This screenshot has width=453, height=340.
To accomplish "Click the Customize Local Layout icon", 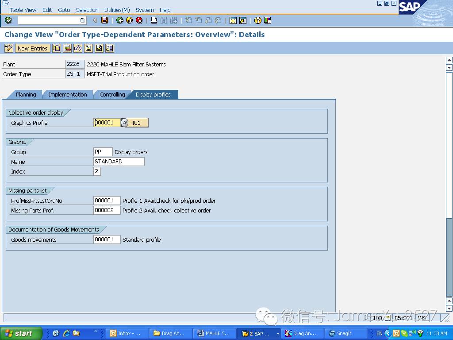I will pos(268,20).
